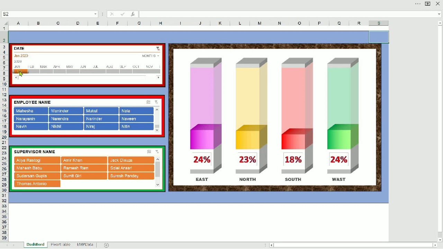Clear filter on SUPERVISOR NAME slicer
The height and width of the screenshot is (249, 443).
pos(157,152)
